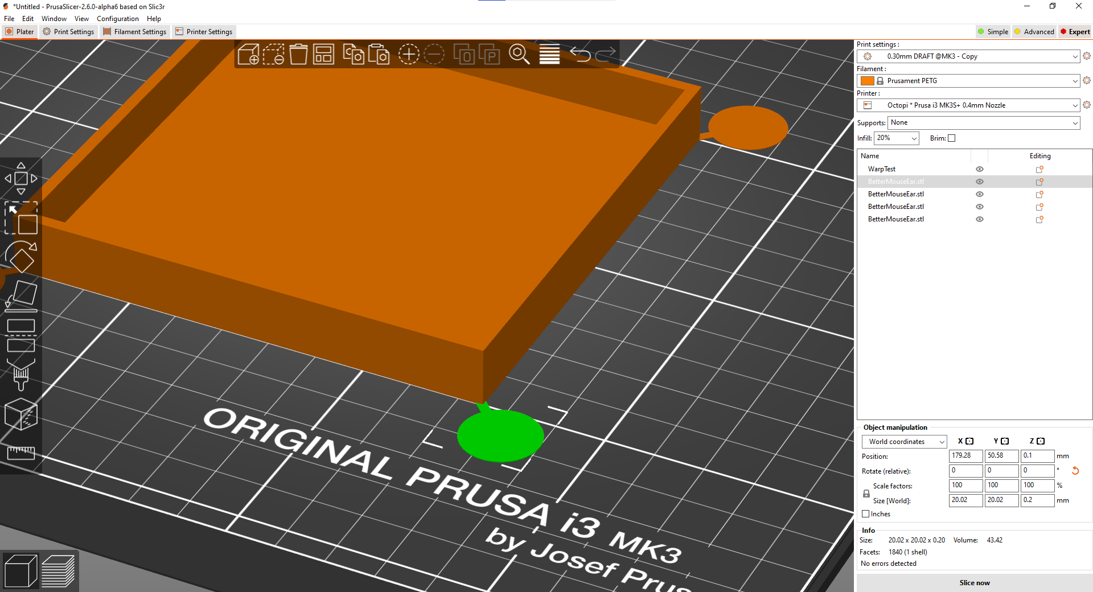Select Expert mode
This screenshot has width=1093, height=592.
pyautogui.click(x=1075, y=32)
